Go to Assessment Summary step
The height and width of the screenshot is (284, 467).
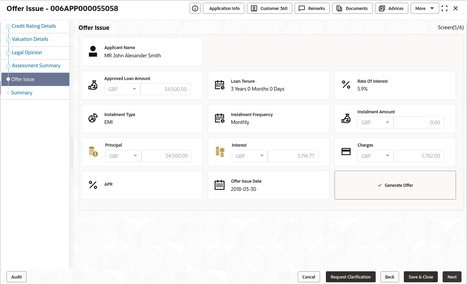(36, 66)
